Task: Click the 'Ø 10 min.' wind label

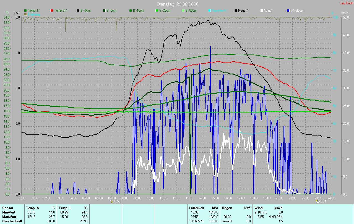Action: pyautogui.click(x=261, y=212)
